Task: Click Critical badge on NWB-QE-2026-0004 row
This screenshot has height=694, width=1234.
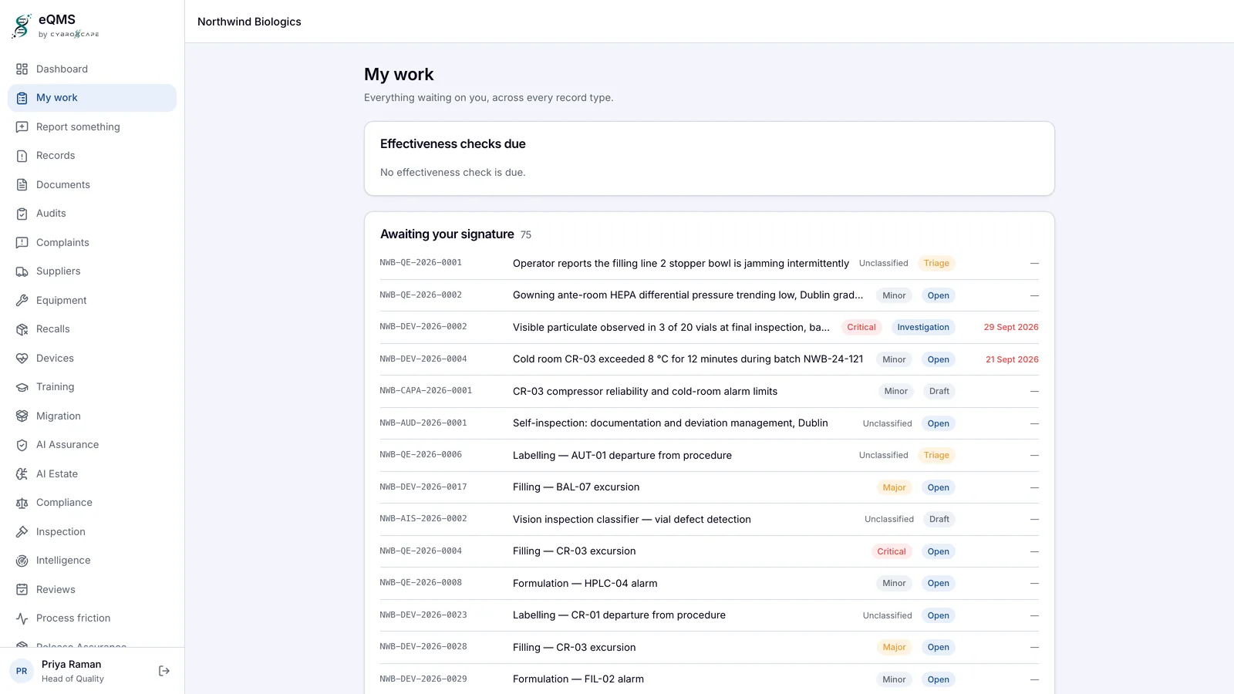Action: click(x=891, y=551)
